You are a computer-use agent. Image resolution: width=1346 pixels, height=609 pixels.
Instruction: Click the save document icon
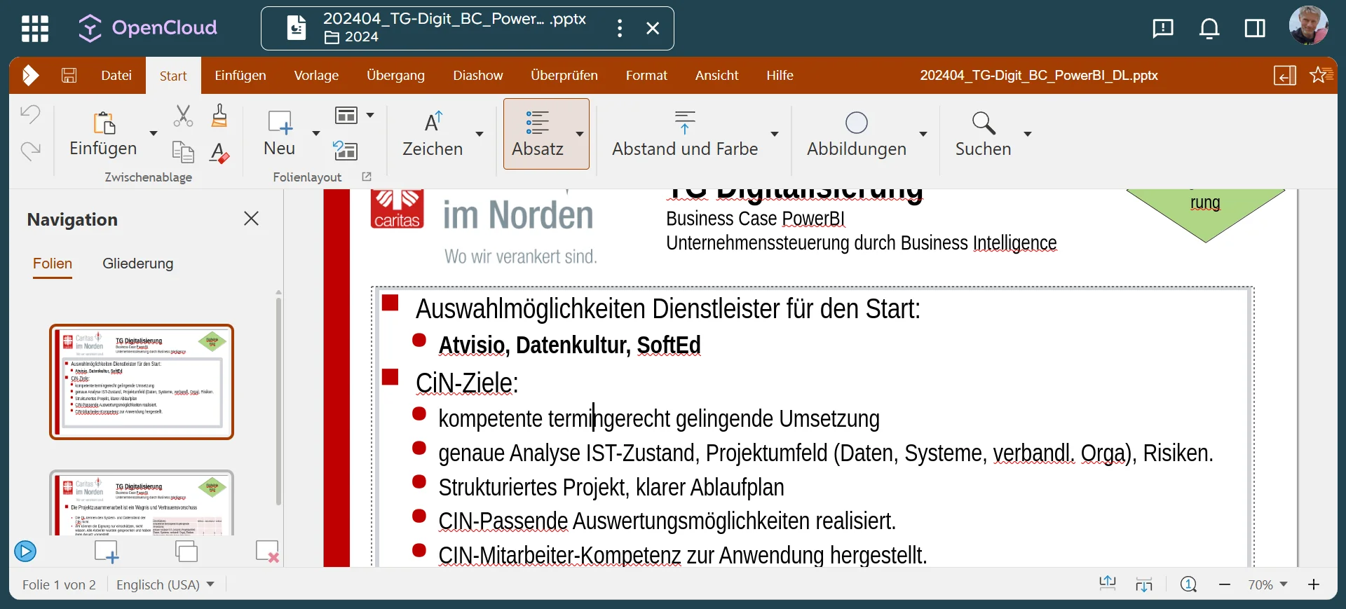point(69,75)
